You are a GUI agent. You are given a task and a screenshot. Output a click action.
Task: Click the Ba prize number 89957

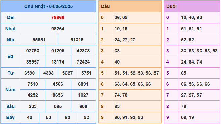pos(33,62)
